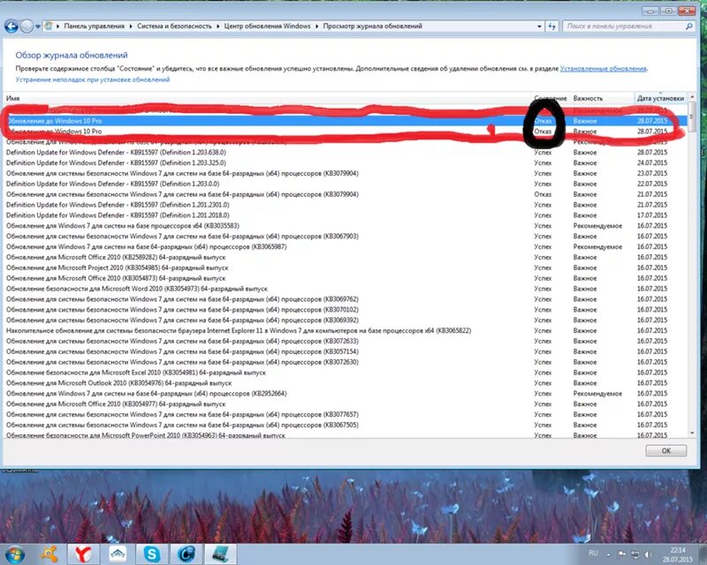
Task: Open the last pinned taskbar app
Action: [220, 554]
